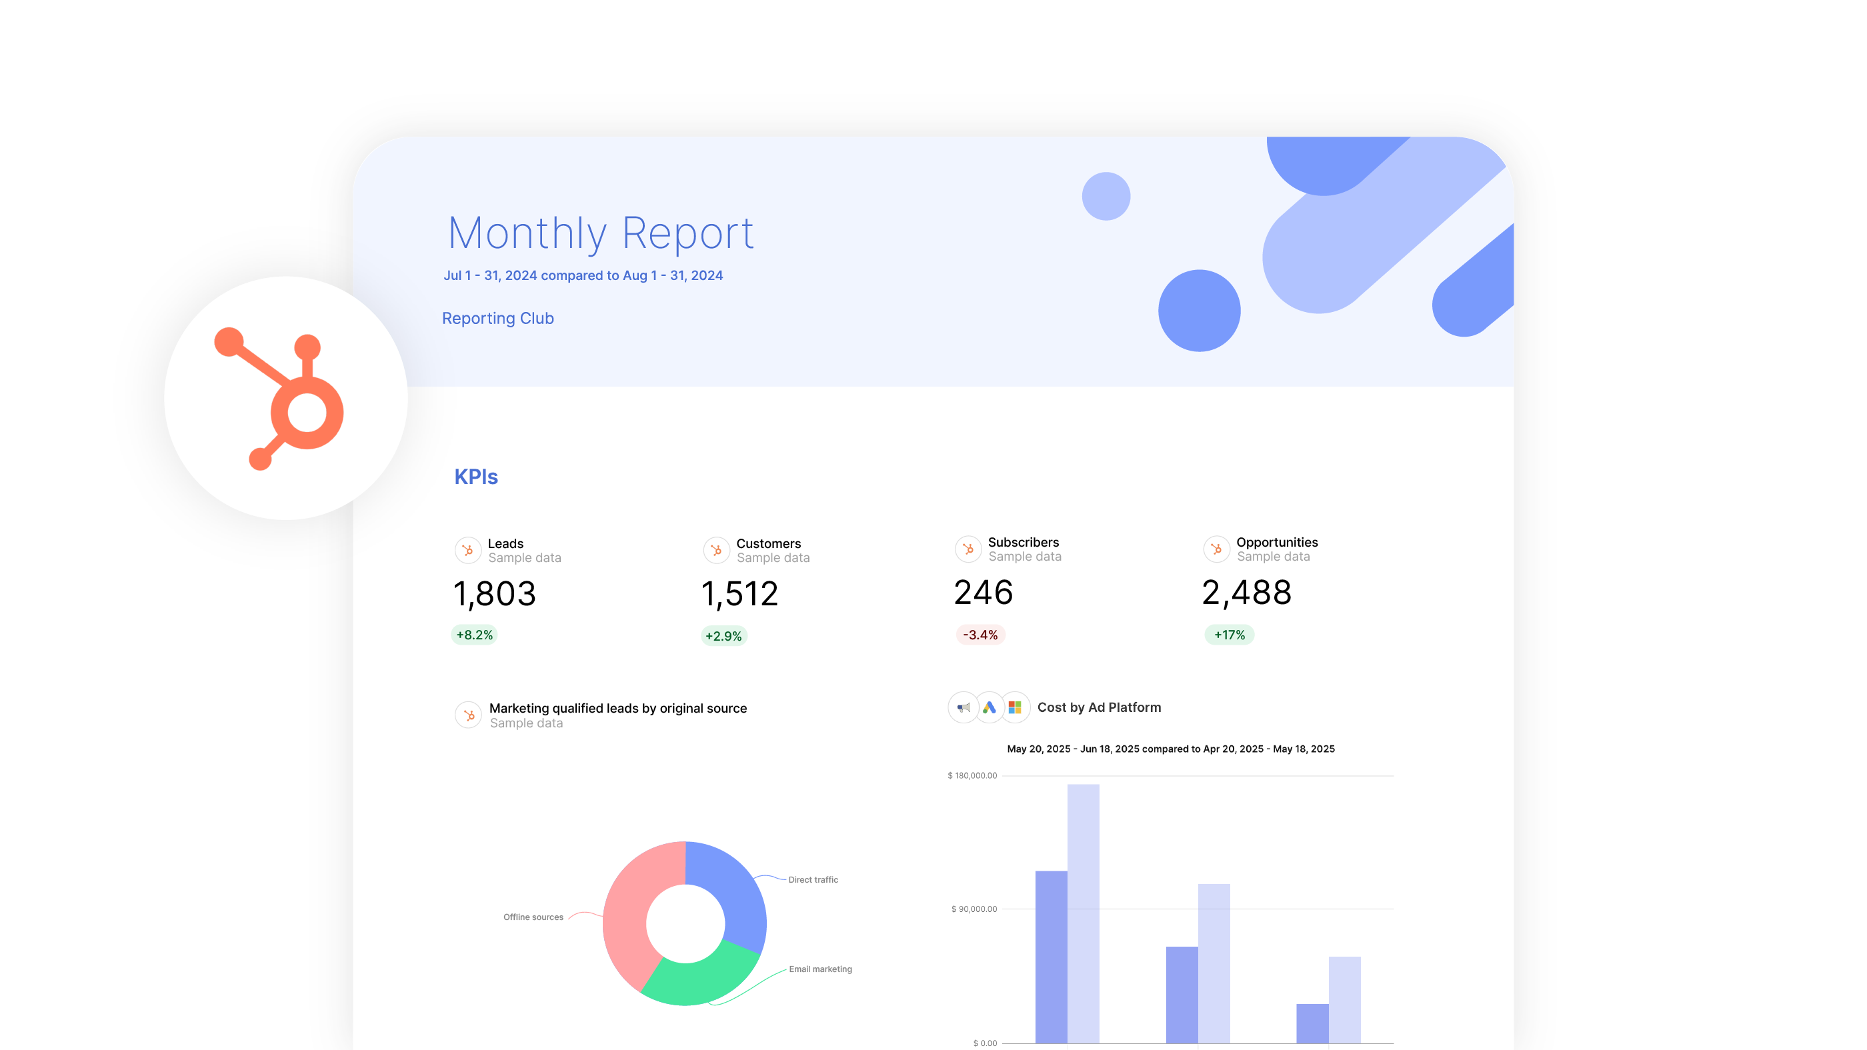Image resolution: width=1867 pixels, height=1050 pixels.
Task: Click the KPIs section heading
Action: (475, 477)
